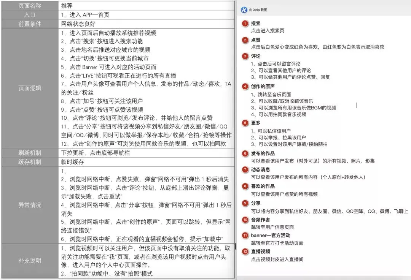Click the '2、可以收藏/取消收藏该音乐' line
Screen dimensions: 411x280
282,101
